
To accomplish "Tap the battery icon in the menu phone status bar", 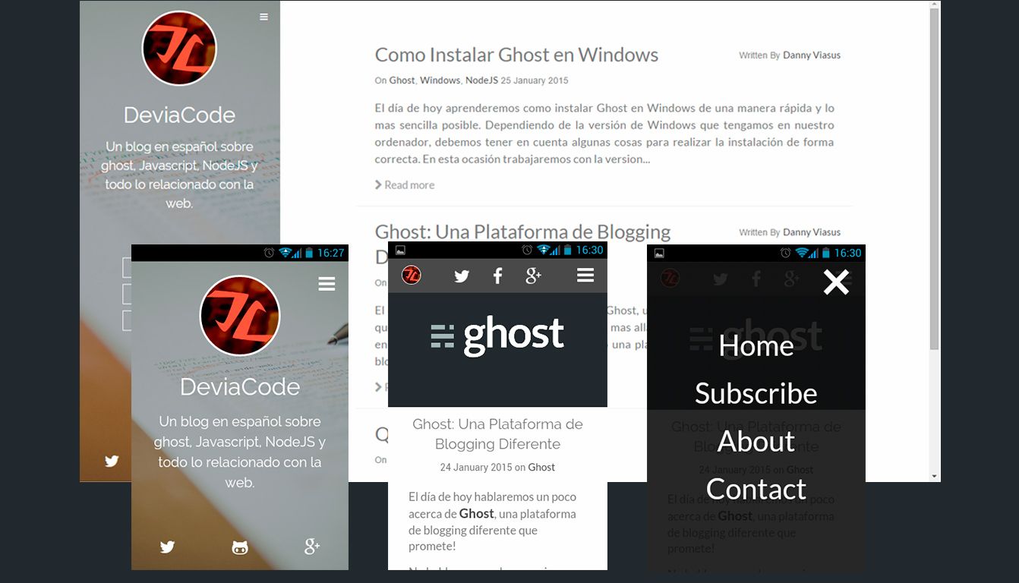I will (x=826, y=253).
